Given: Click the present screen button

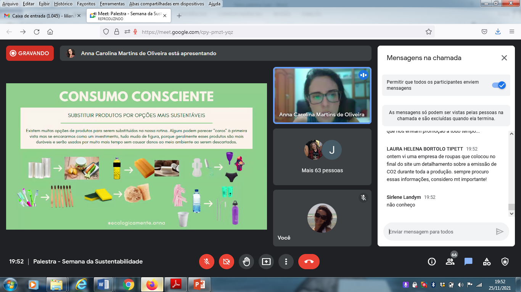Looking at the screenshot, I should pos(266,262).
